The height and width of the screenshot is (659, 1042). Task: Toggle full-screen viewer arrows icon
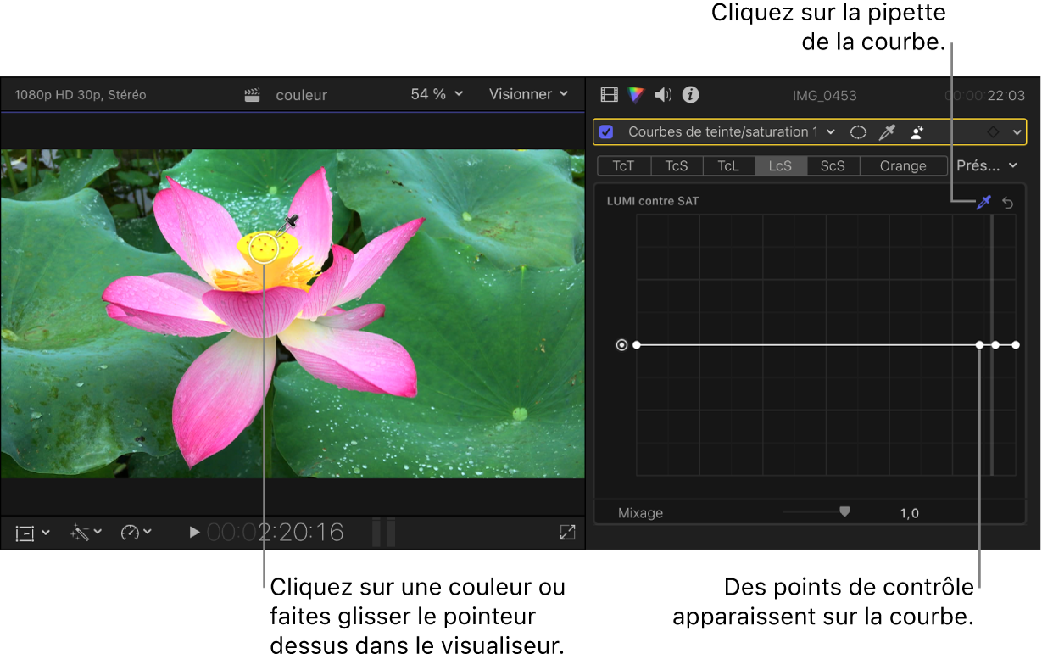[567, 532]
